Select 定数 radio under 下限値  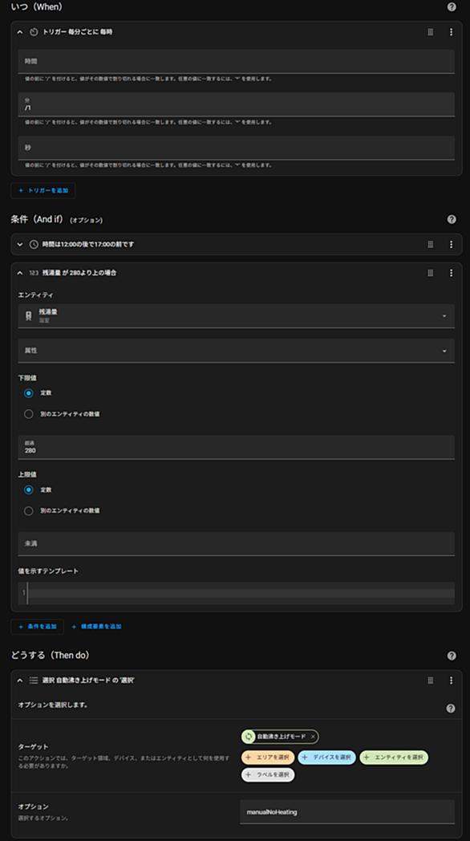coord(29,393)
